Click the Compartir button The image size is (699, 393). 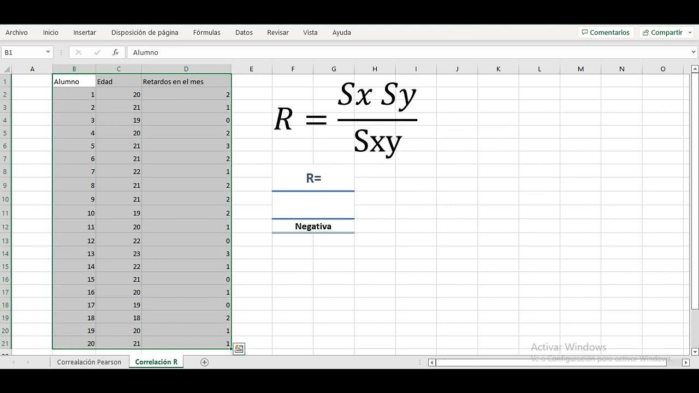(662, 32)
